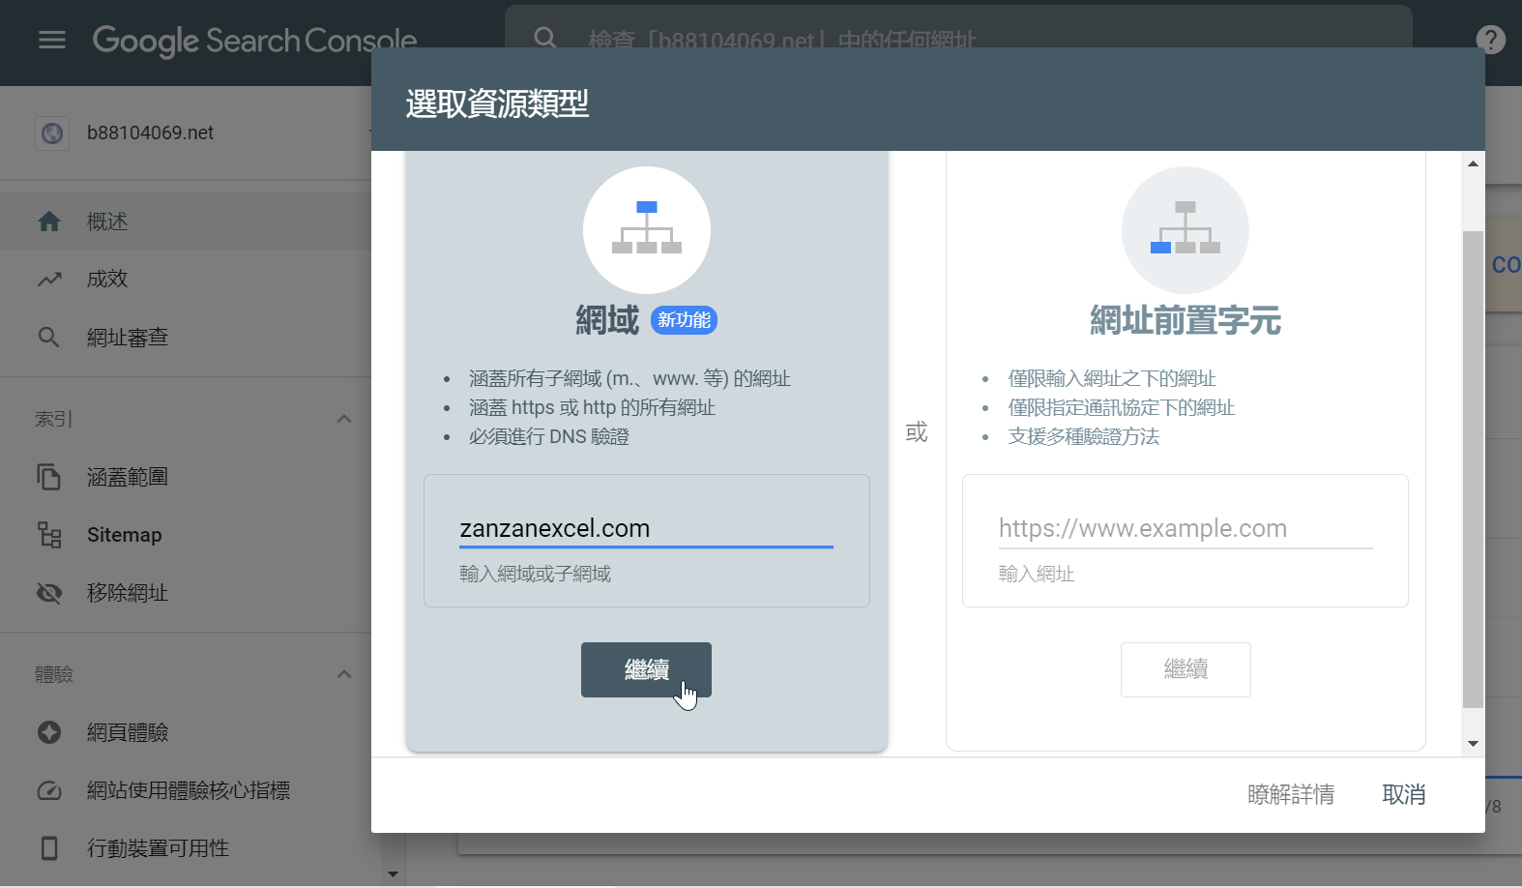Click the 網頁體驗 star badge icon
1522x888 pixels.
click(49, 732)
